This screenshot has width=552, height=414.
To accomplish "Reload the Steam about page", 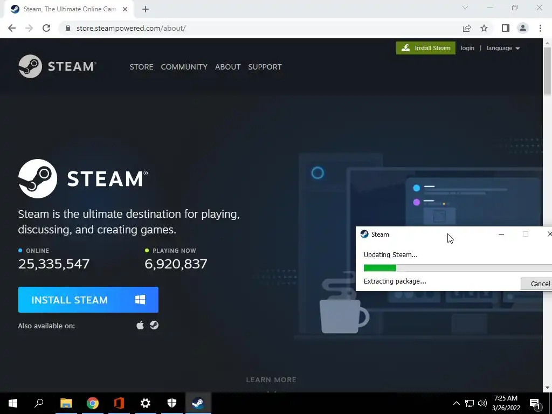I will [x=46, y=28].
